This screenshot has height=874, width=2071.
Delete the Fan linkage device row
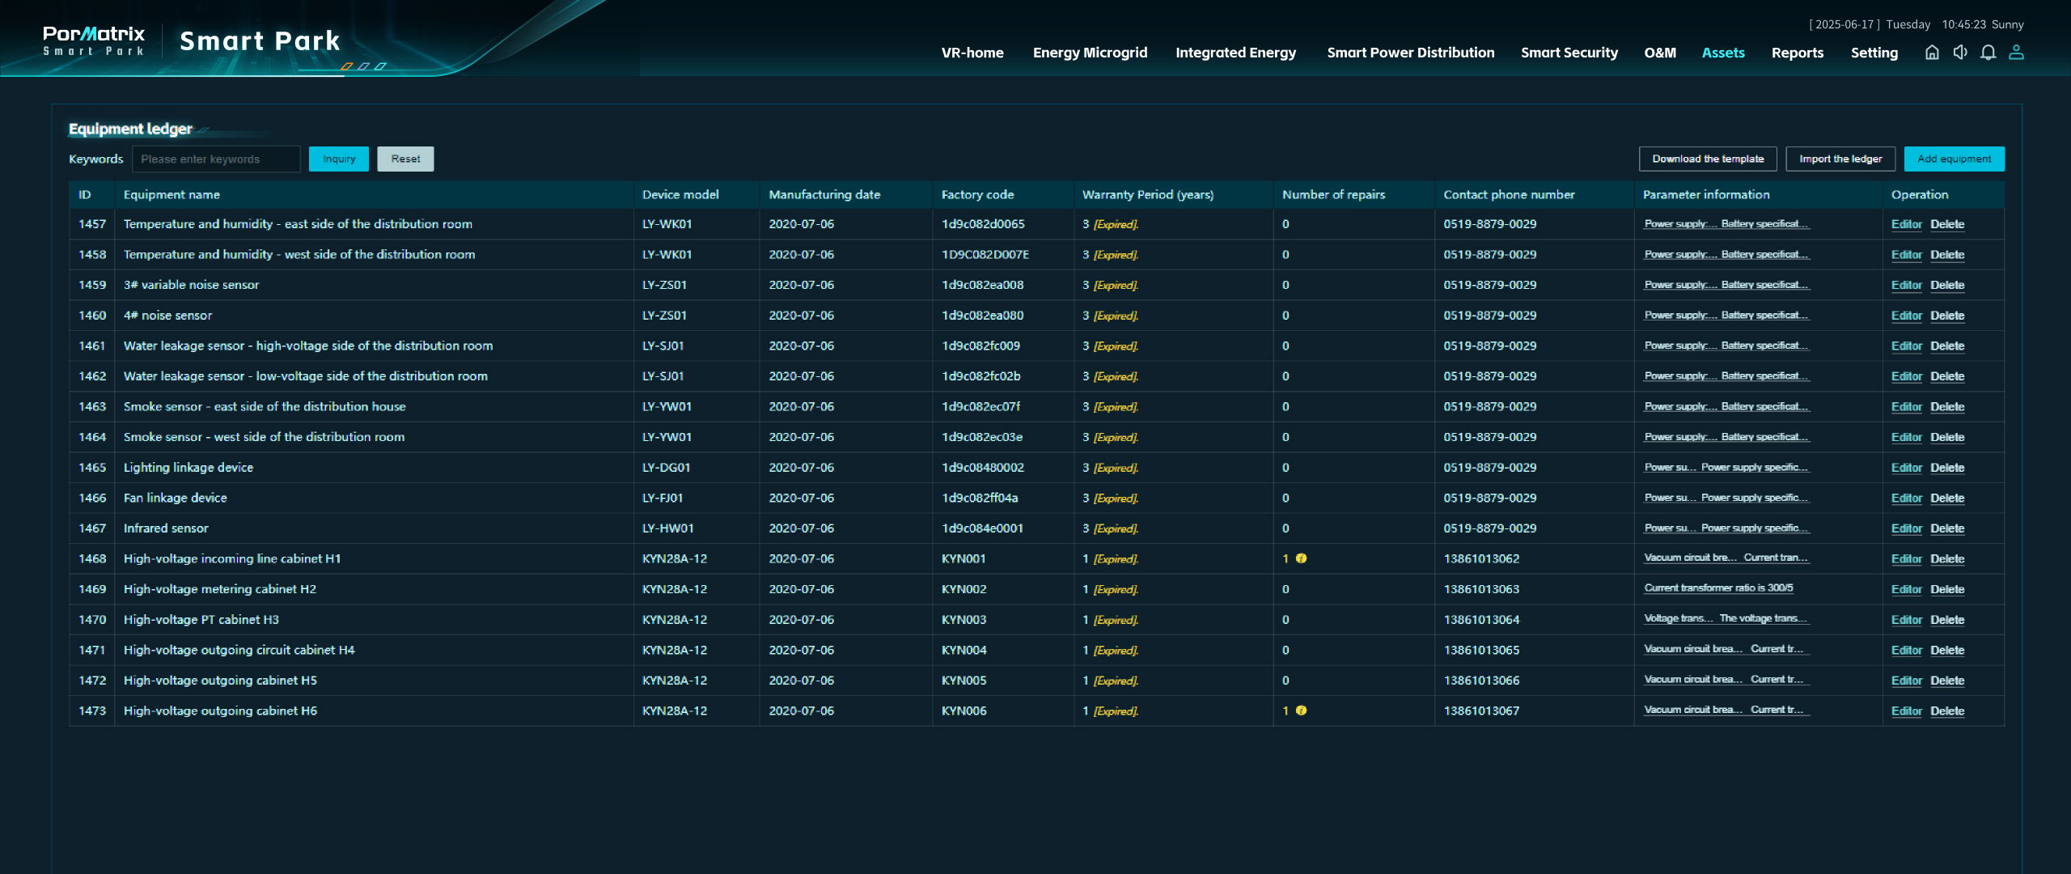click(1947, 499)
